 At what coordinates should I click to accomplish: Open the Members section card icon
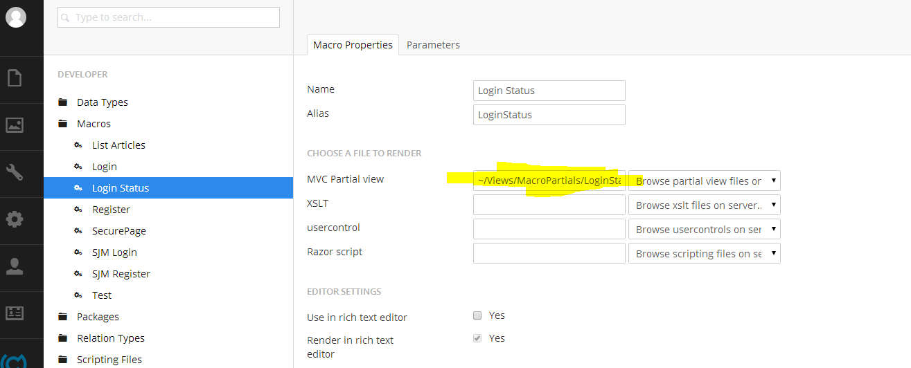(15, 313)
